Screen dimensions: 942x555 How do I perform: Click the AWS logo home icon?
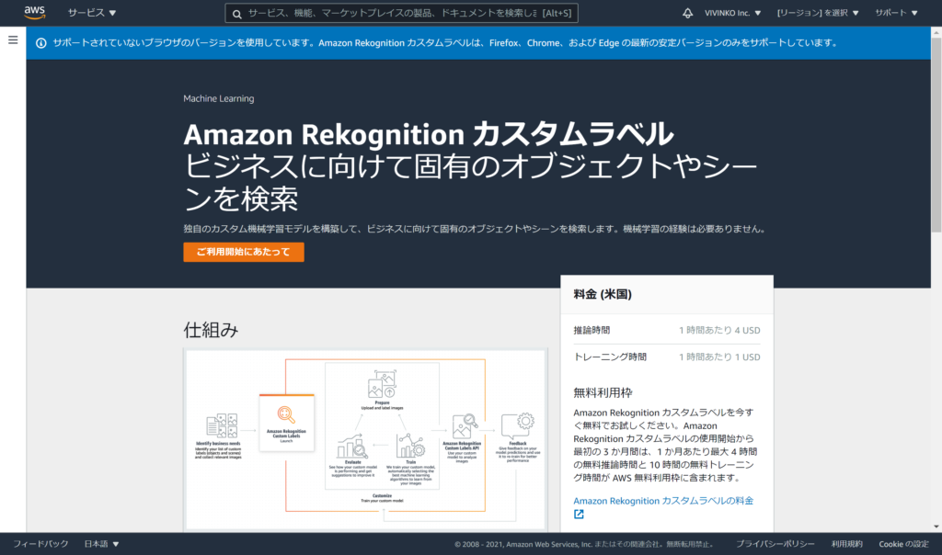[35, 13]
